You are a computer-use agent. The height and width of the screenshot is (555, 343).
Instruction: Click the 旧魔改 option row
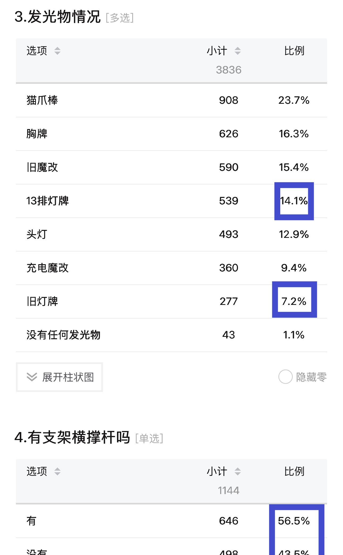click(x=171, y=167)
